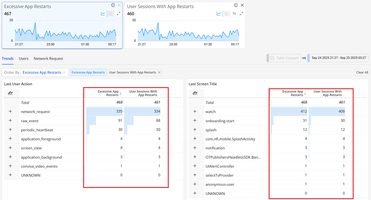Screen dimensions: 371x200
Task: Click swap arrows icon on User Sessions card
Action: coord(234,14)
